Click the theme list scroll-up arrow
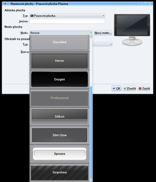 click(x=91, y=36)
